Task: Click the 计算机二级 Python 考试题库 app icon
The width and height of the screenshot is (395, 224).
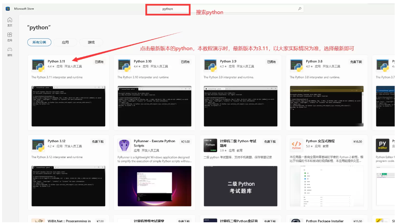Action: (210, 145)
